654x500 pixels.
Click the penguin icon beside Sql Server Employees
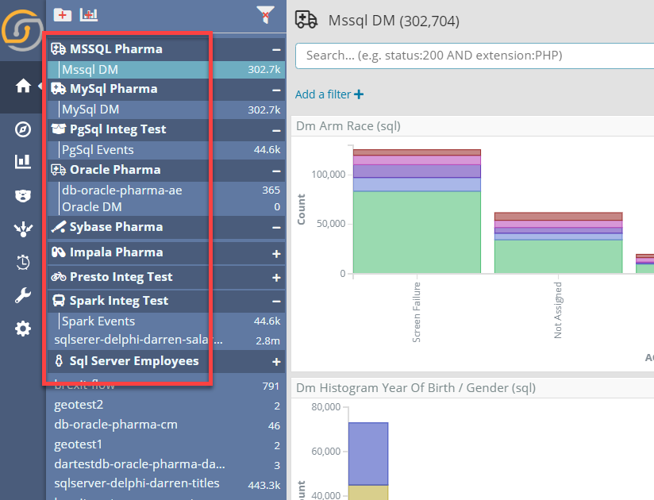coord(59,361)
